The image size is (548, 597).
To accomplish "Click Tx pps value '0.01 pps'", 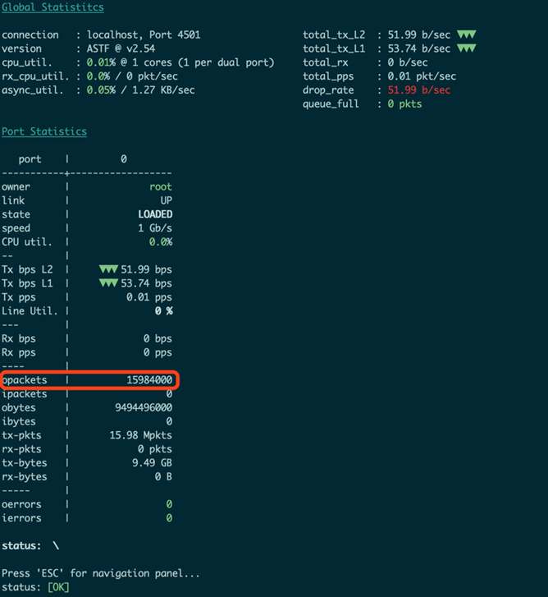I will [149, 297].
